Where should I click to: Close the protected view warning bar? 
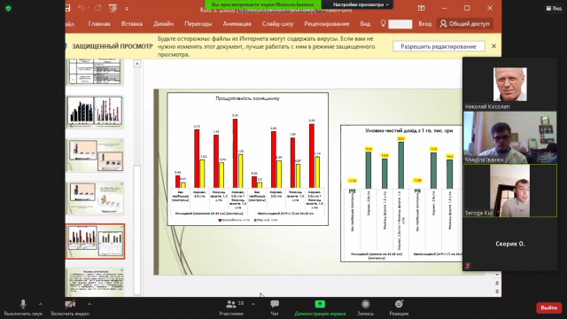pyautogui.click(x=493, y=46)
